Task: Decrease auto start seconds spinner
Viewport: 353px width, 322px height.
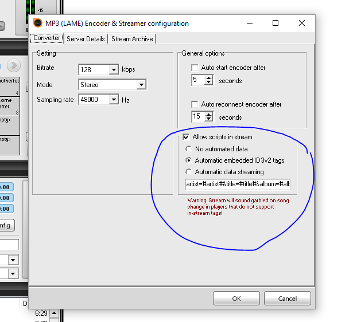Action: coord(209,83)
